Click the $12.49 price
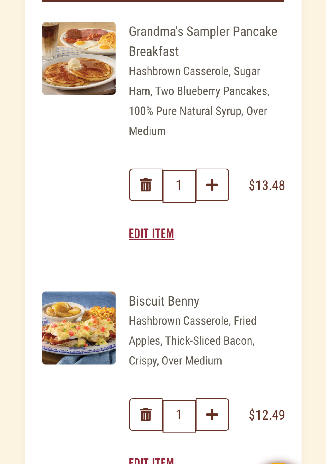 (x=266, y=415)
